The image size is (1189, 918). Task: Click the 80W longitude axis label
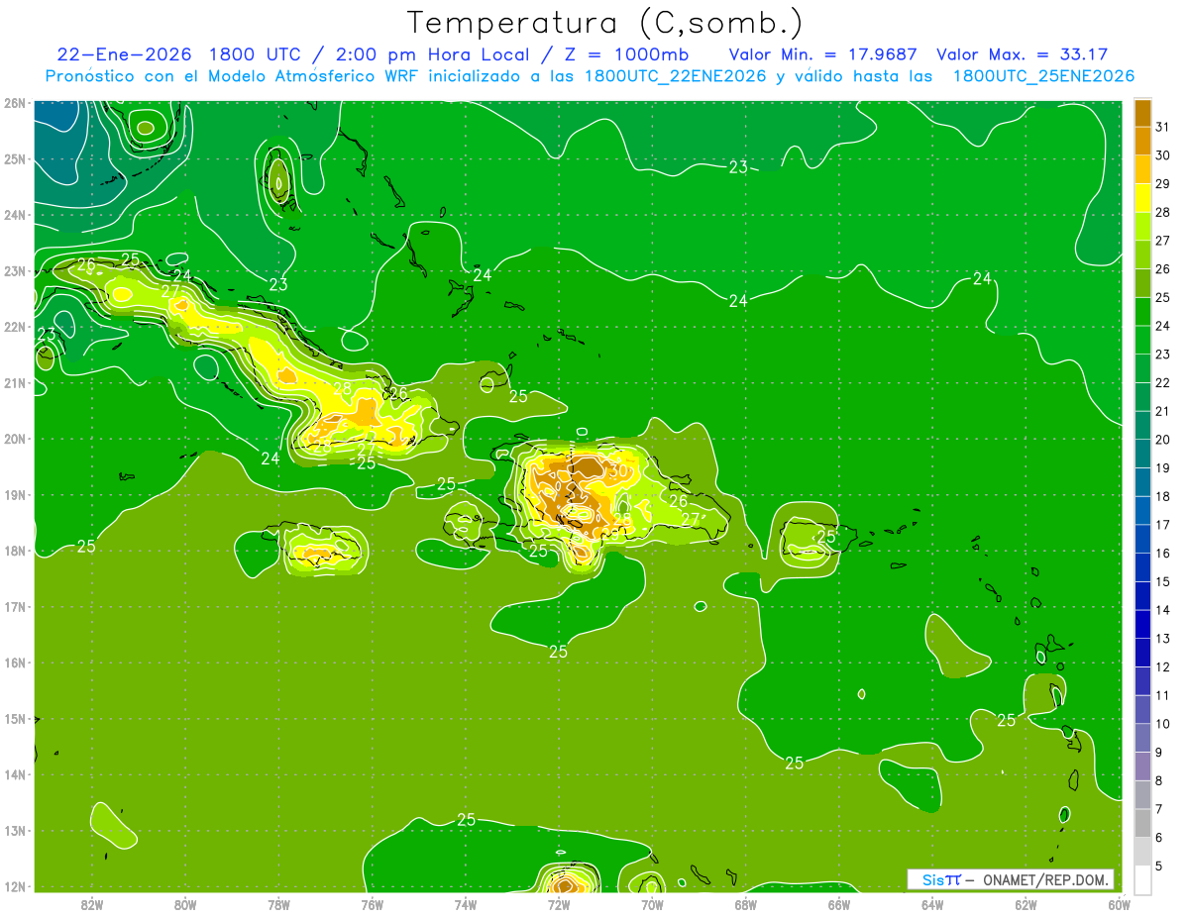(185, 905)
